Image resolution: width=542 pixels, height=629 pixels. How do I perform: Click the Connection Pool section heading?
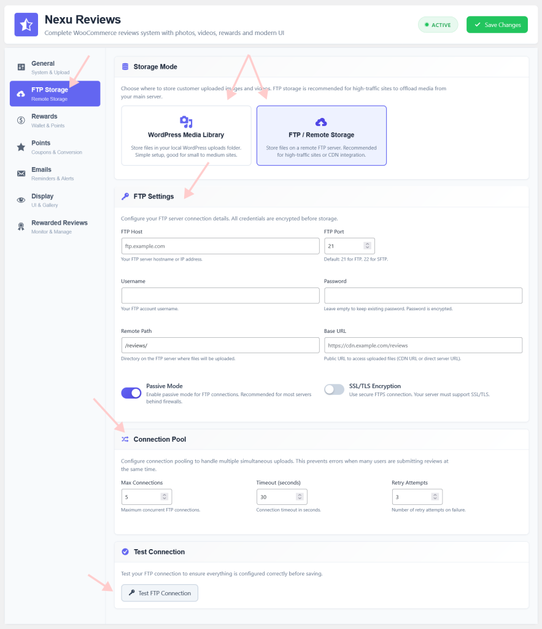click(160, 439)
